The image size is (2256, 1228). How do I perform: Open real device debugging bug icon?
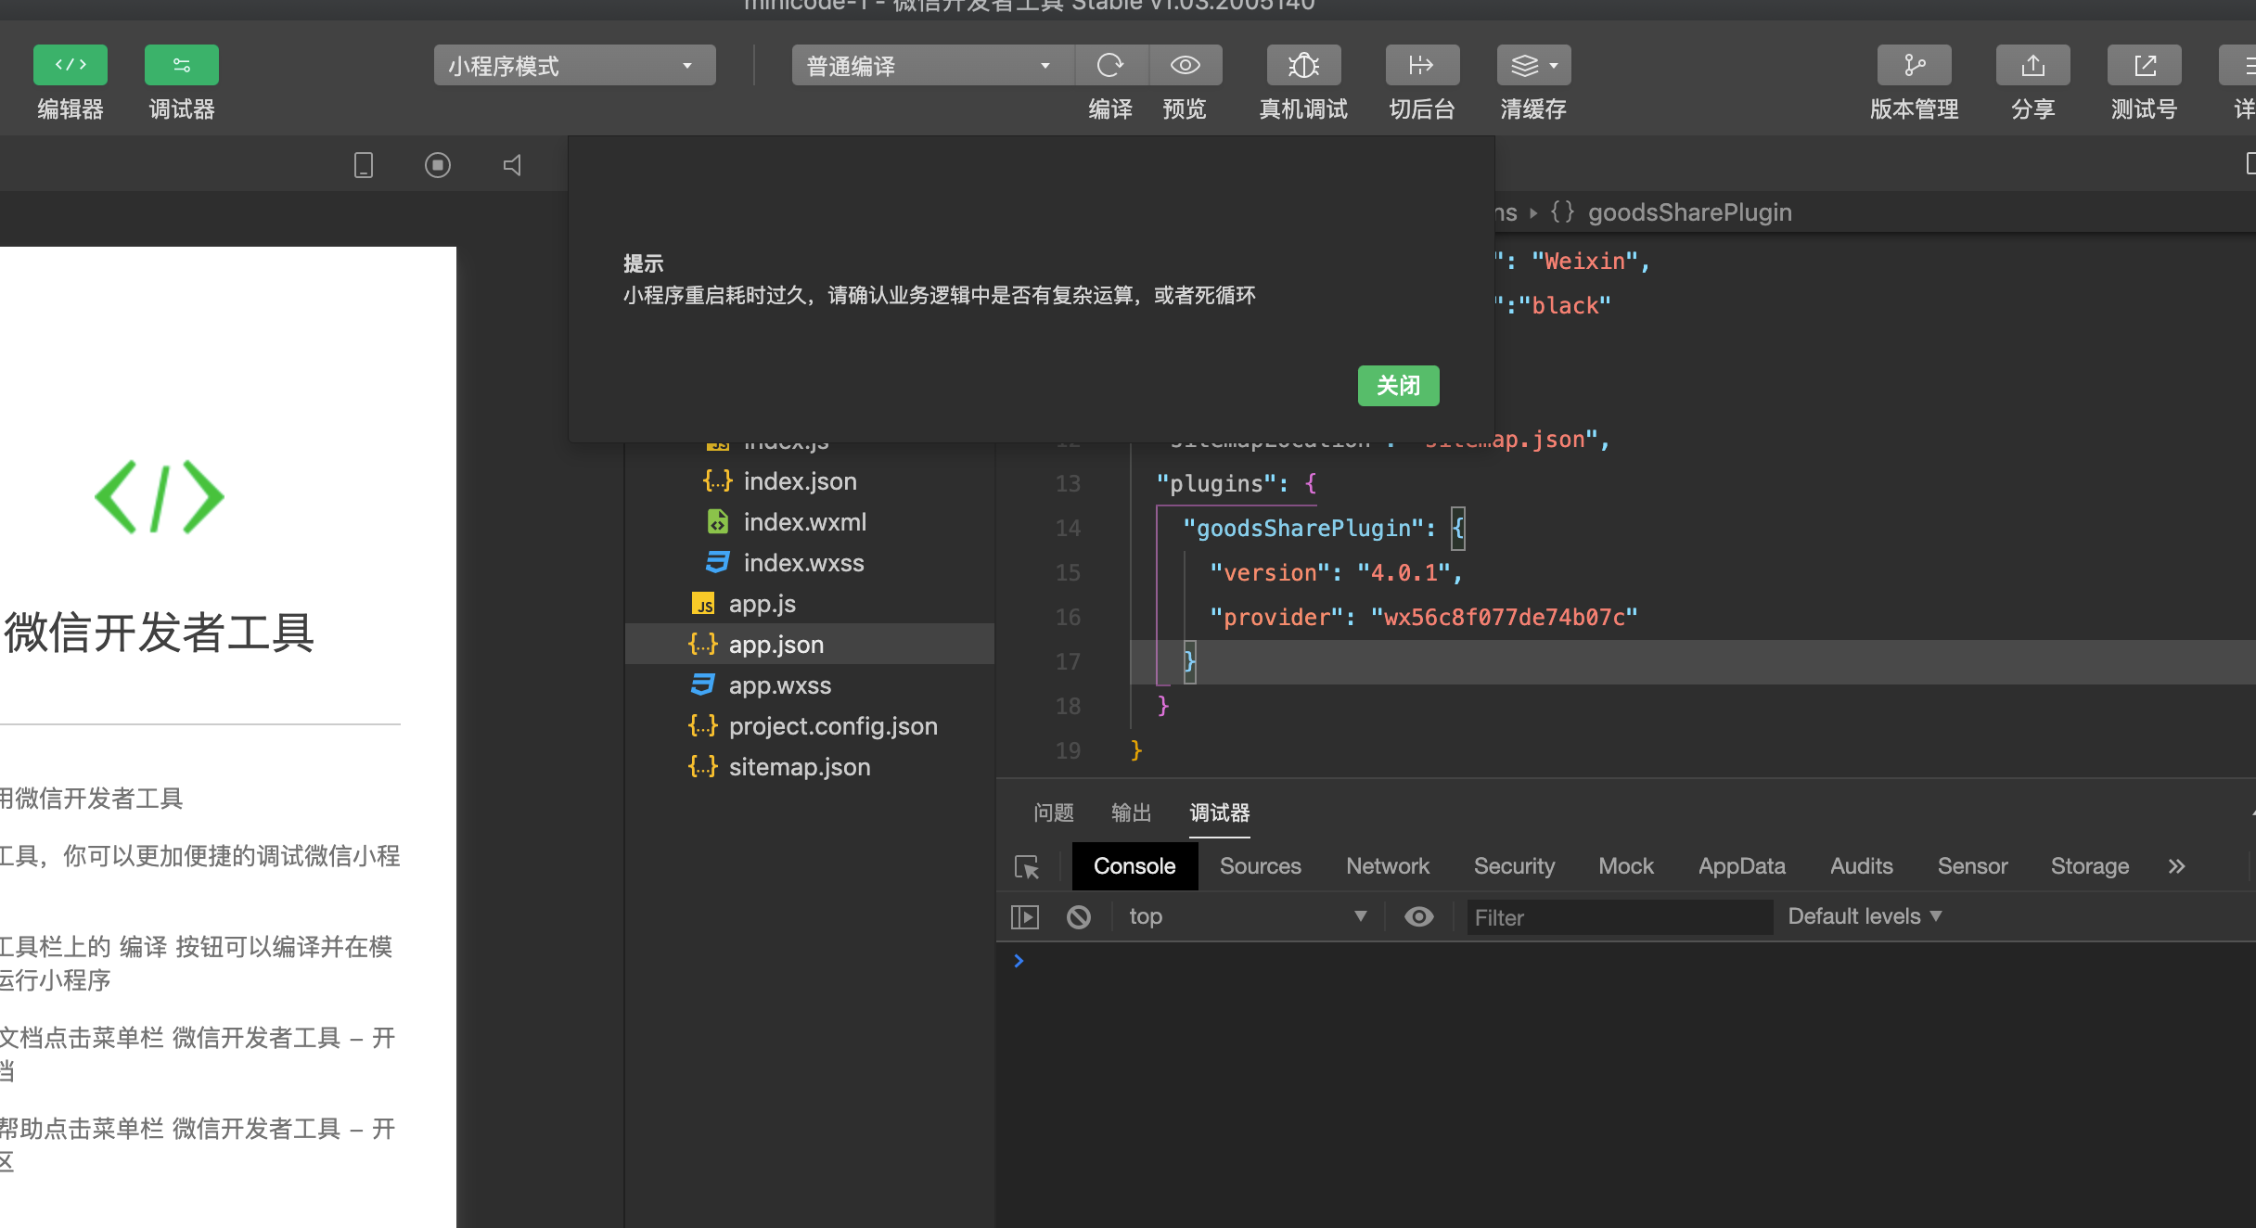[1303, 65]
